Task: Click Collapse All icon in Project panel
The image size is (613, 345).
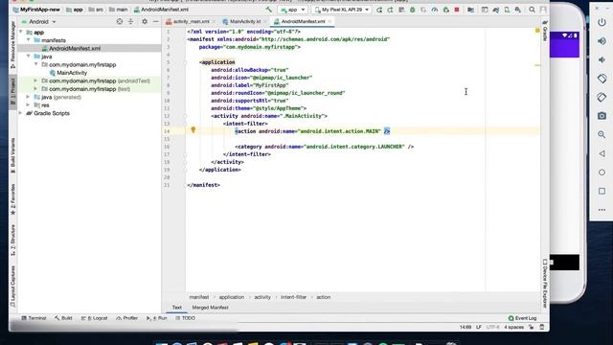Action: point(130,21)
